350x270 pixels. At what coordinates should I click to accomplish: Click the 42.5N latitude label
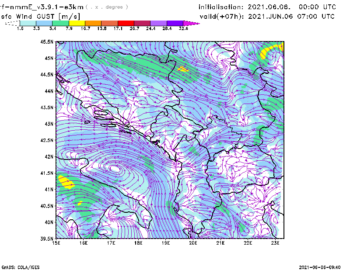coord(47,140)
